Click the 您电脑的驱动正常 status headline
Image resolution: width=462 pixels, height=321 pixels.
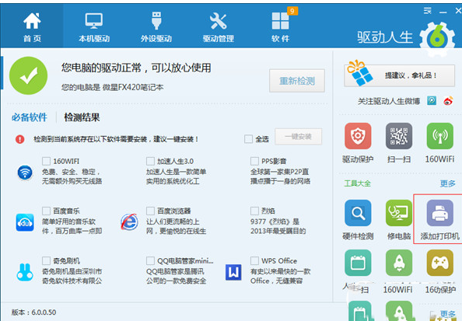tap(136, 68)
